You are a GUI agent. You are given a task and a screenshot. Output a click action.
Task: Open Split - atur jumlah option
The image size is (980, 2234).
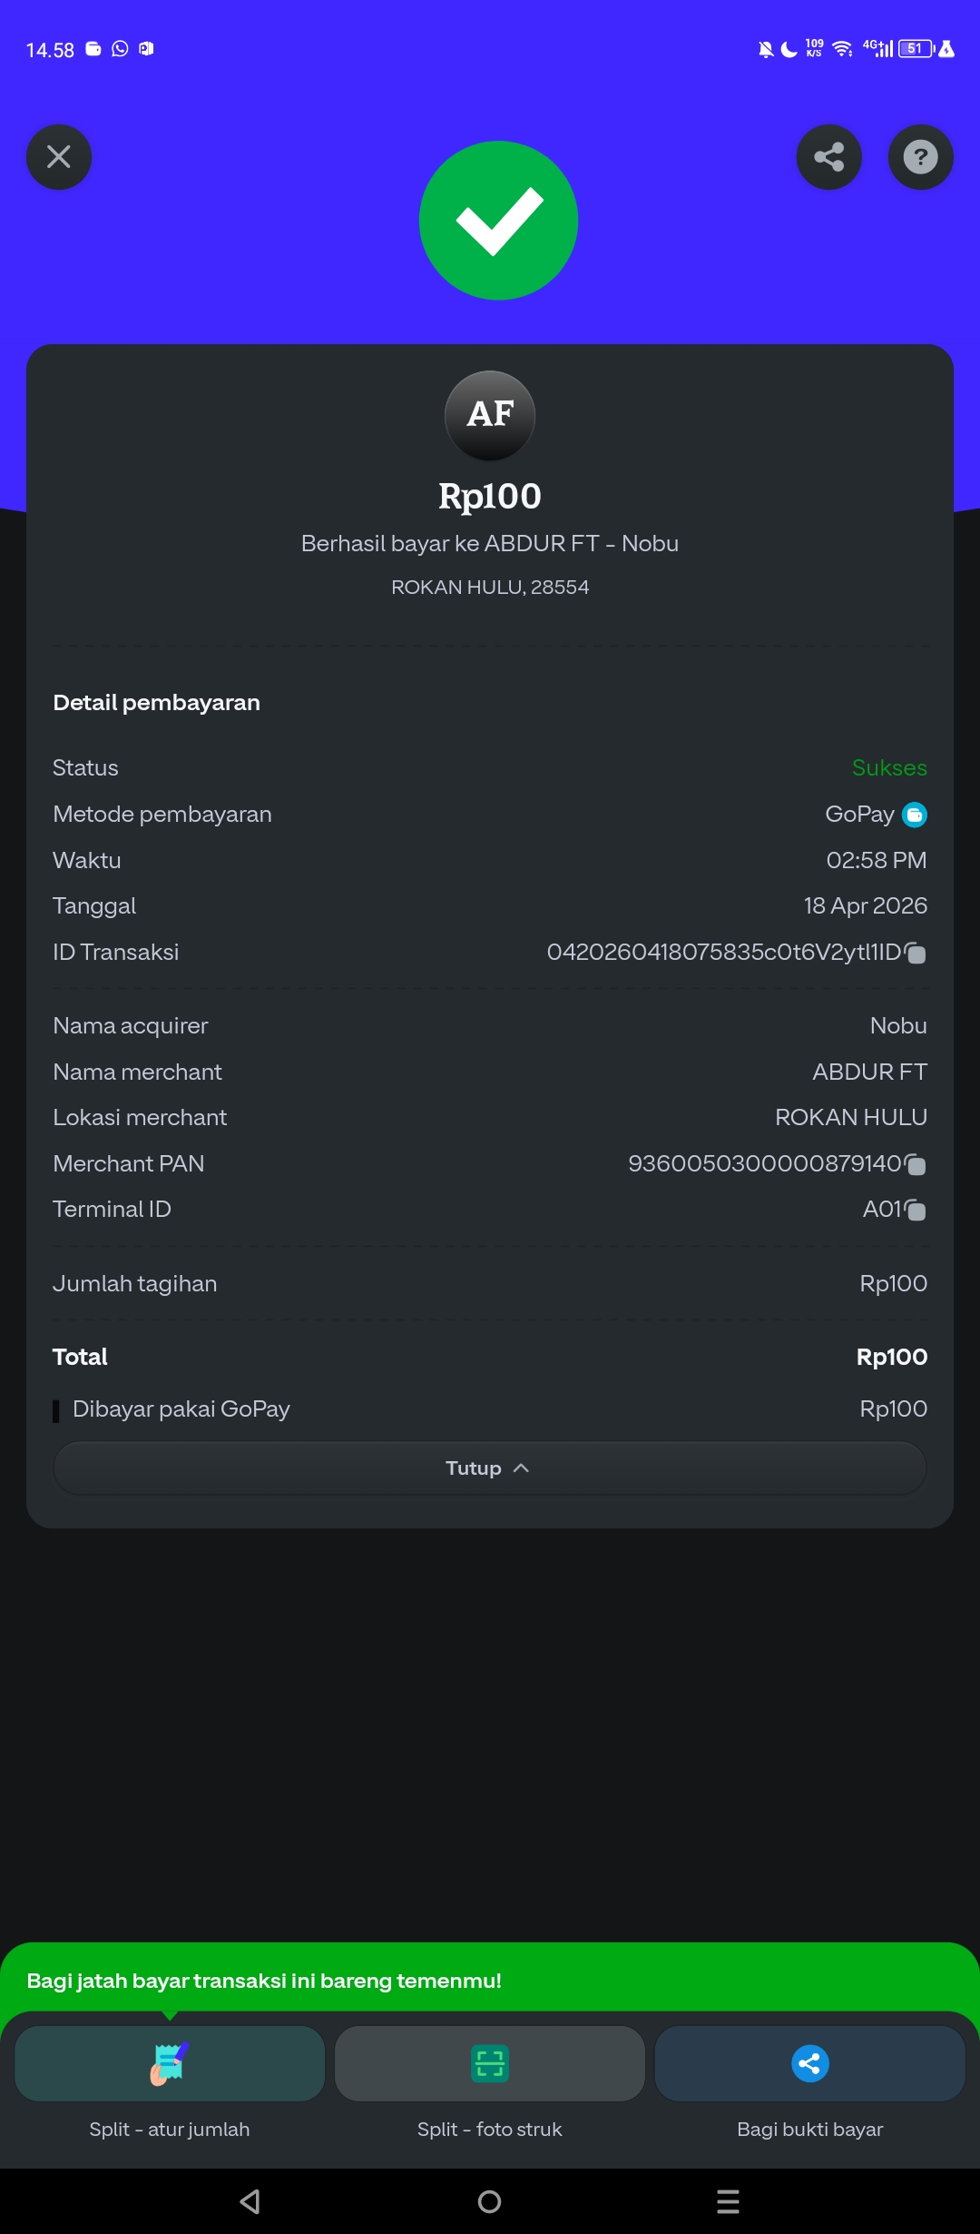(170, 2064)
